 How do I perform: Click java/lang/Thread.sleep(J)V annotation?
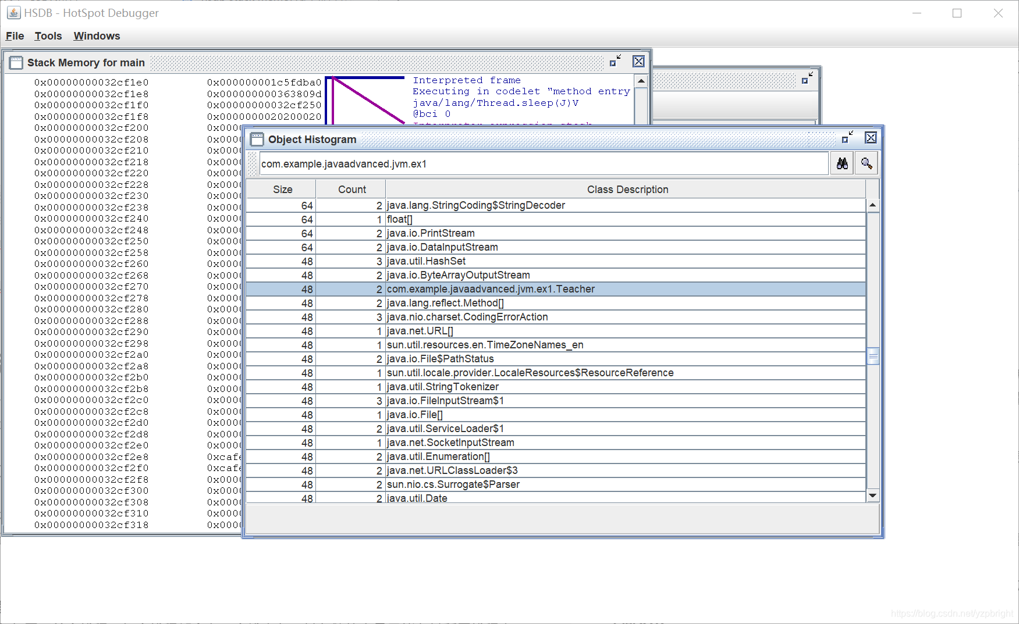click(496, 103)
